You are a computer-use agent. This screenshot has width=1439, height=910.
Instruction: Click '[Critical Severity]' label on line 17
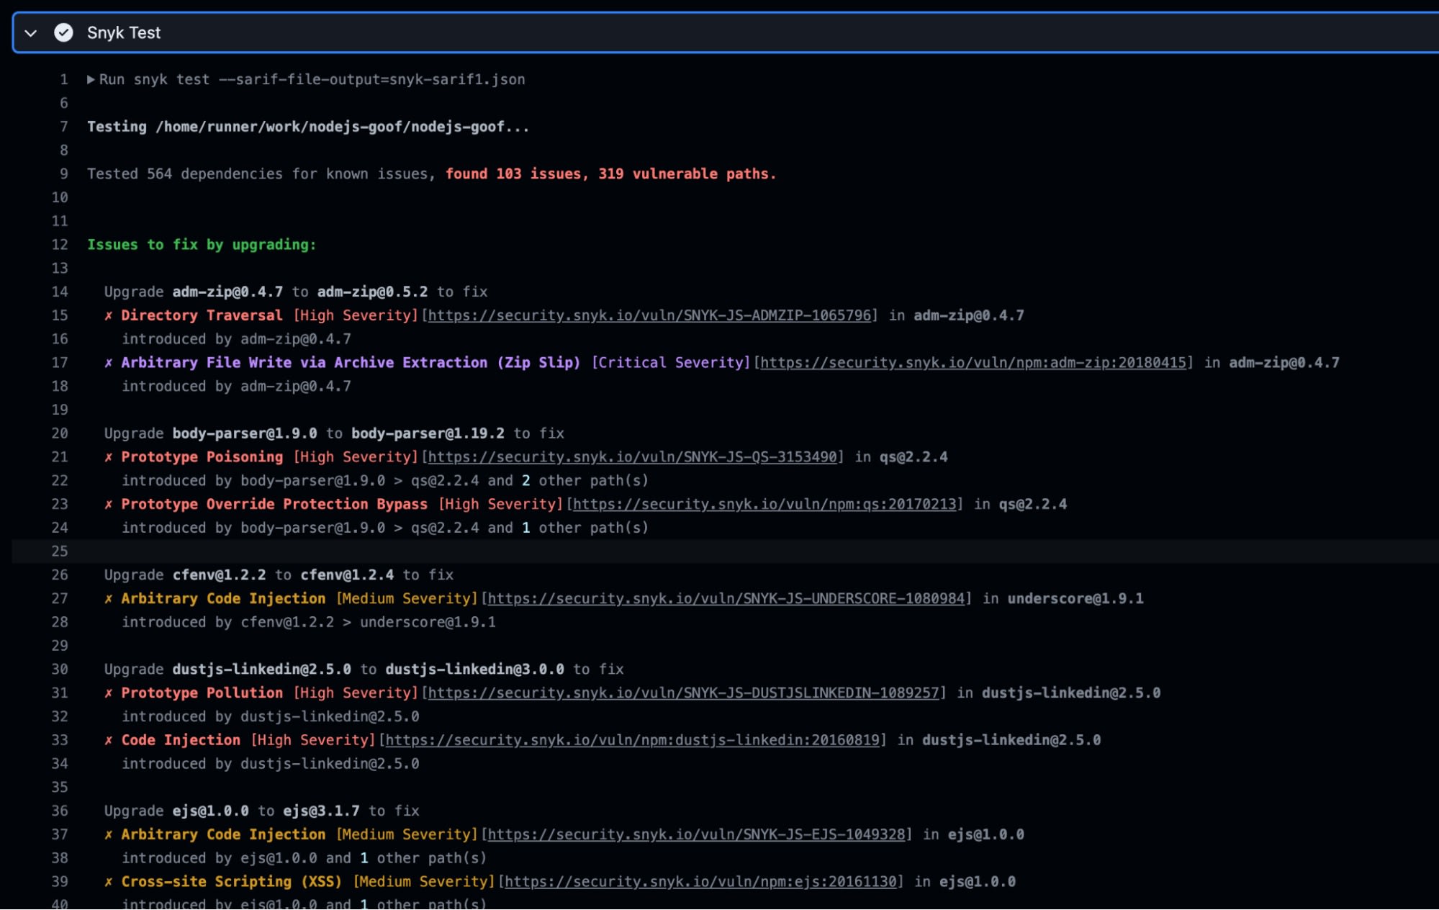pos(671,363)
